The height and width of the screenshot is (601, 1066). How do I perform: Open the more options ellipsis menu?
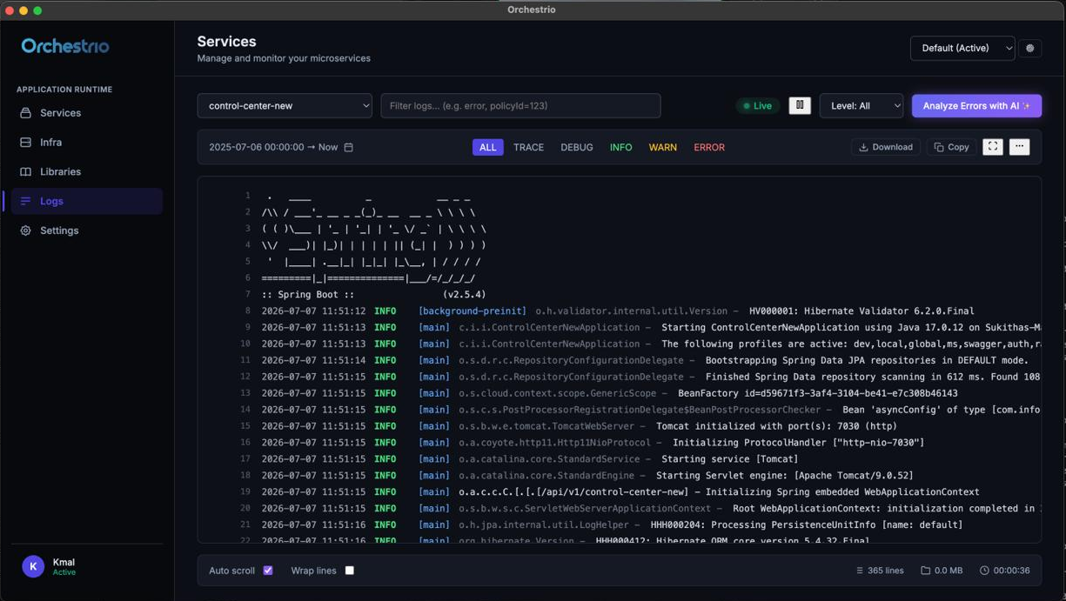tap(1020, 147)
